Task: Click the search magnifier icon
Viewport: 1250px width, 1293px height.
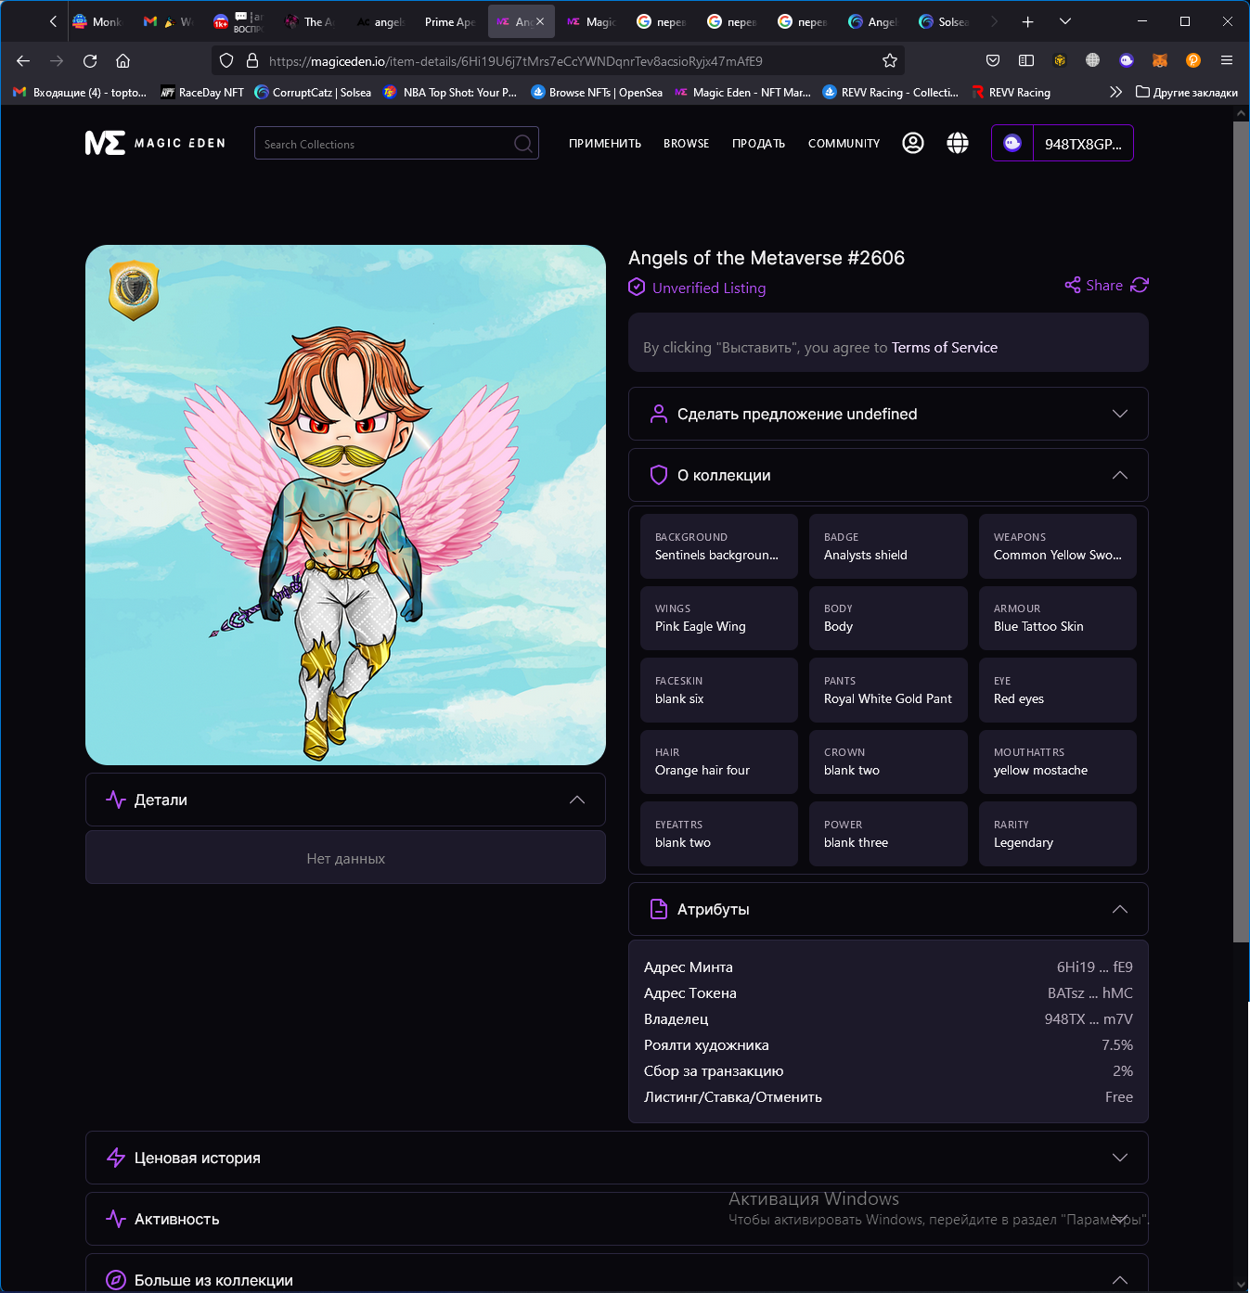Action: [523, 144]
